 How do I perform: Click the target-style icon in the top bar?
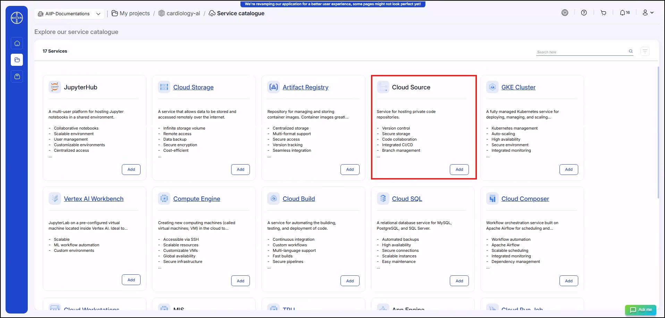[x=565, y=13]
